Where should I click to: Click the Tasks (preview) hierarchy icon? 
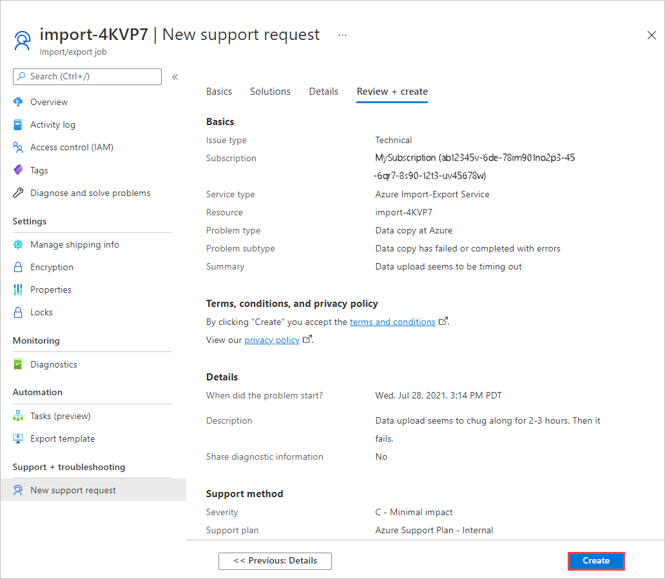coord(18,416)
